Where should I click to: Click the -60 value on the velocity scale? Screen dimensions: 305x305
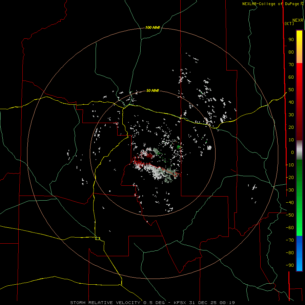pos(290,228)
